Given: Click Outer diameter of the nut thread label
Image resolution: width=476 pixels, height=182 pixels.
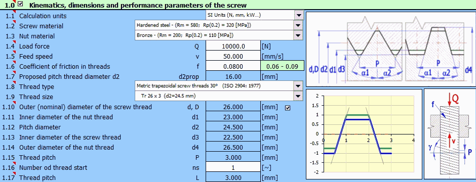Looking at the screenshot, I should [66, 148].
